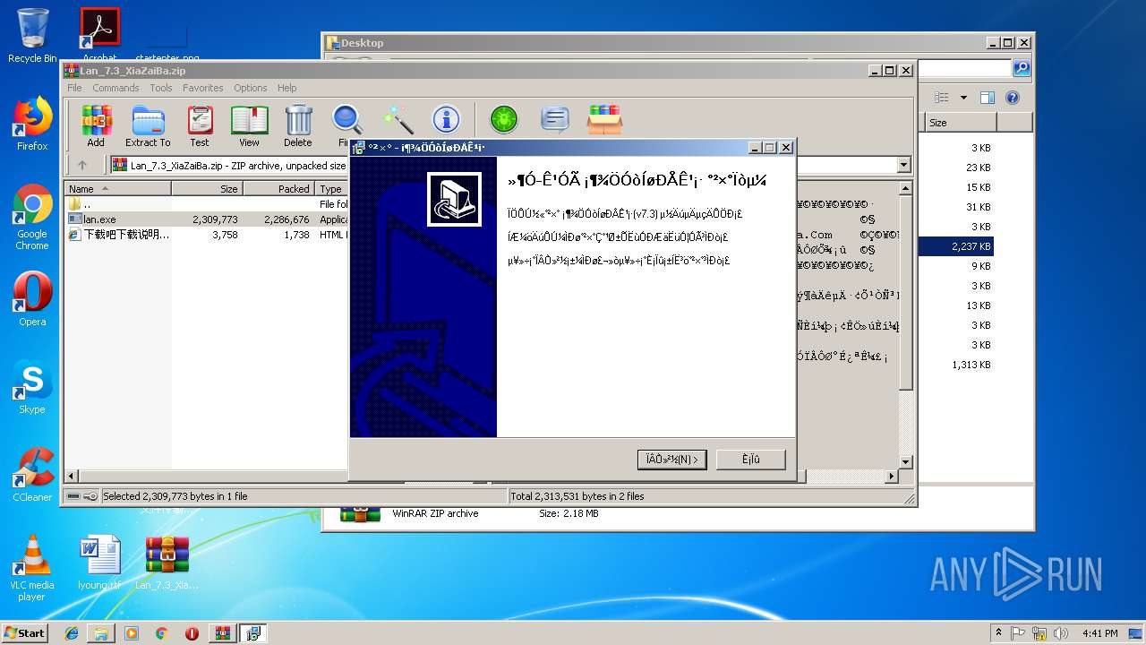Click the WinRAR taskbar button
The image size is (1146, 645).
[222, 633]
